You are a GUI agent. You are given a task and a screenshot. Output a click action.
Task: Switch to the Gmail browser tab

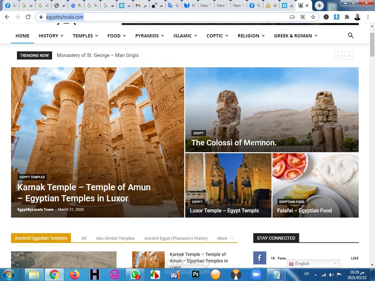coord(141,6)
